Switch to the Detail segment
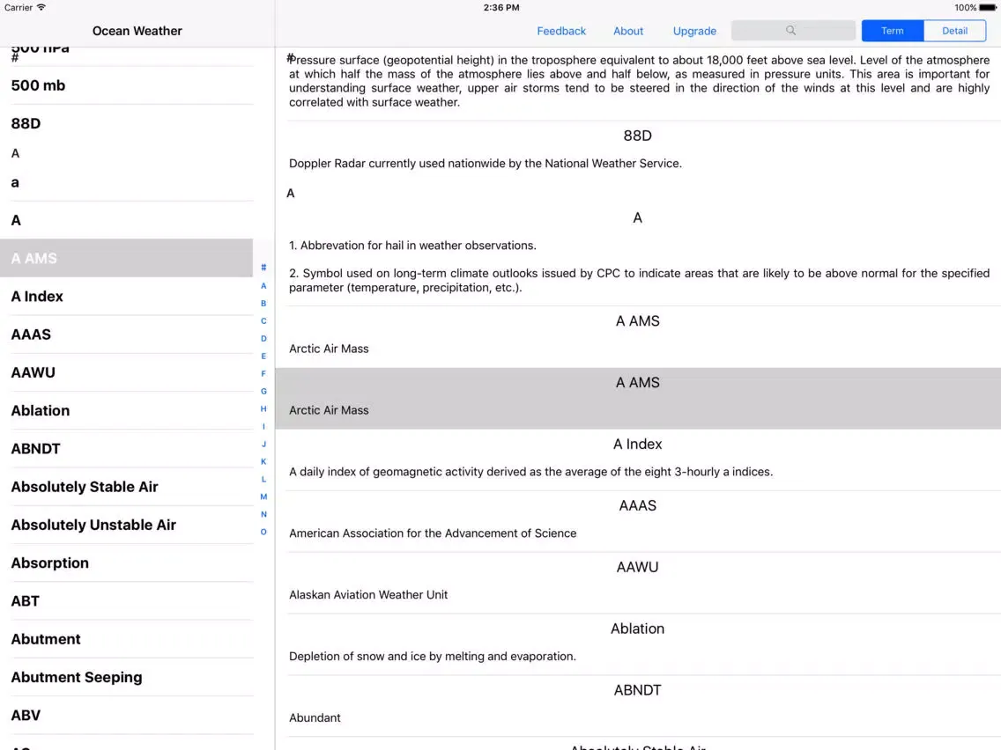Image resolution: width=1001 pixels, height=750 pixels. (954, 31)
